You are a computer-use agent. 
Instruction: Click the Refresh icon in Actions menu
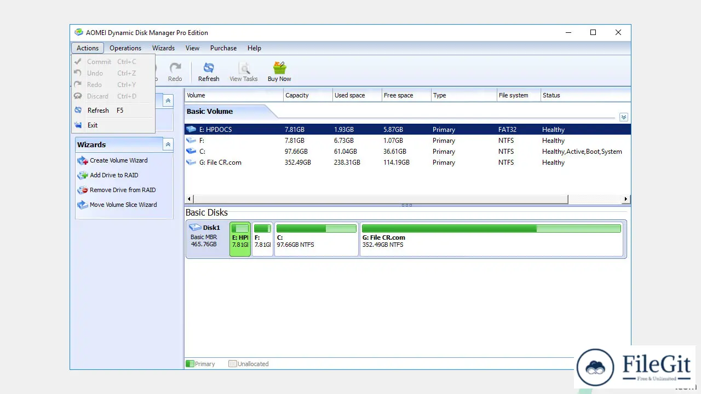coord(78,110)
